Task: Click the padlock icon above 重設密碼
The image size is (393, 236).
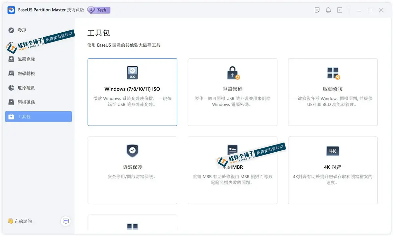Action: click(233, 73)
